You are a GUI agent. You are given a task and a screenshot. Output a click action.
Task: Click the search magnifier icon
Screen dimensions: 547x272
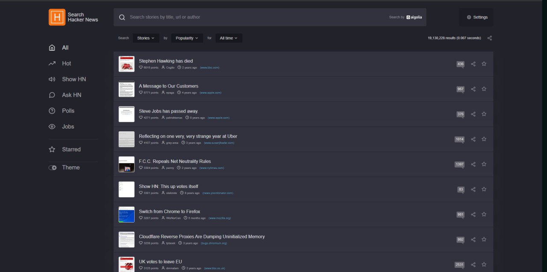click(122, 17)
